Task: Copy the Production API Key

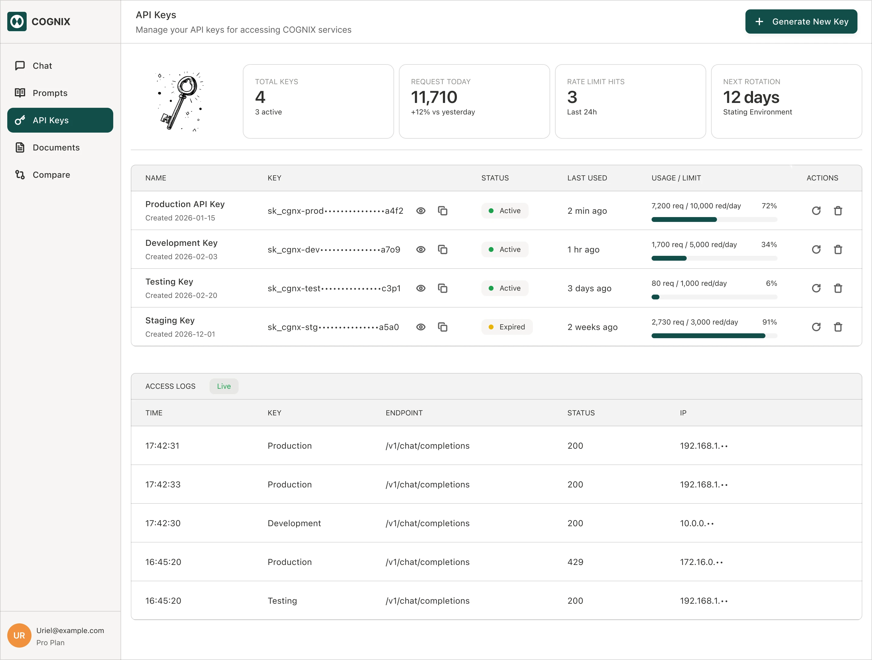Action: 442,211
